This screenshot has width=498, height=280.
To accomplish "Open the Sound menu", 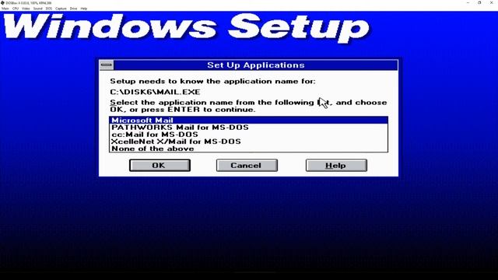I will coord(38,9).
